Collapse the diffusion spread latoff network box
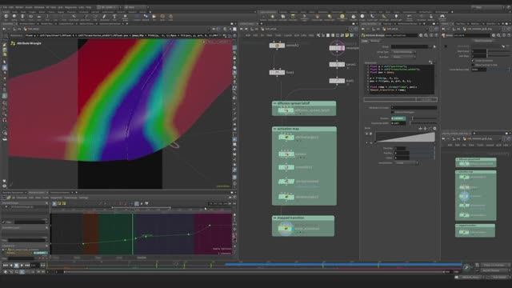The image size is (512, 288). (x=275, y=103)
